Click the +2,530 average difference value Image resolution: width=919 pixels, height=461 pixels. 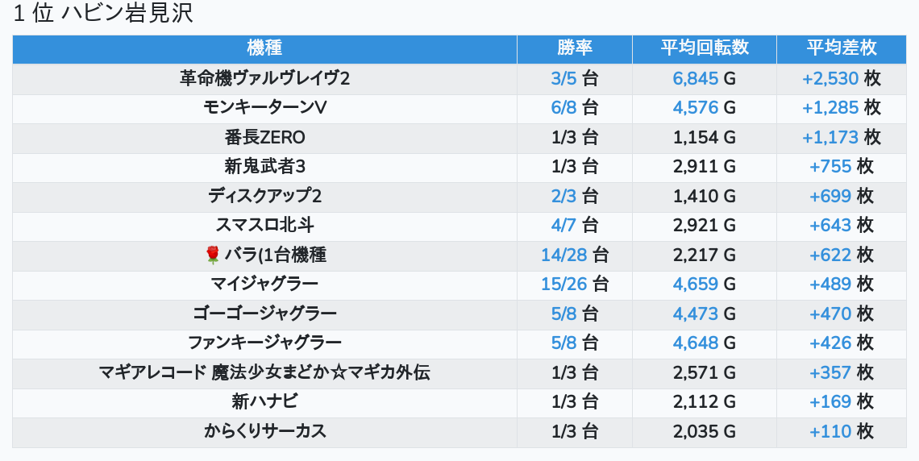(x=830, y=79)
